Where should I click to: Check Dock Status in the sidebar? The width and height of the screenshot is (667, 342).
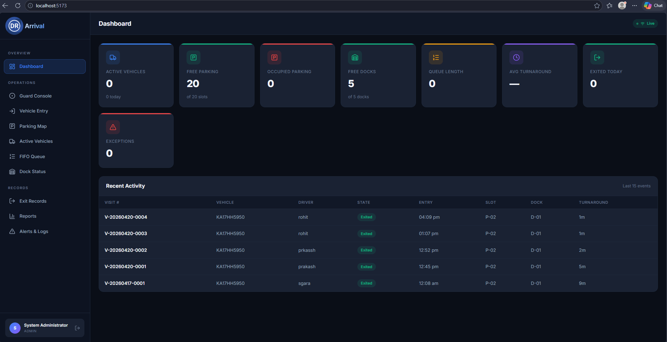(x=32, y=171)
